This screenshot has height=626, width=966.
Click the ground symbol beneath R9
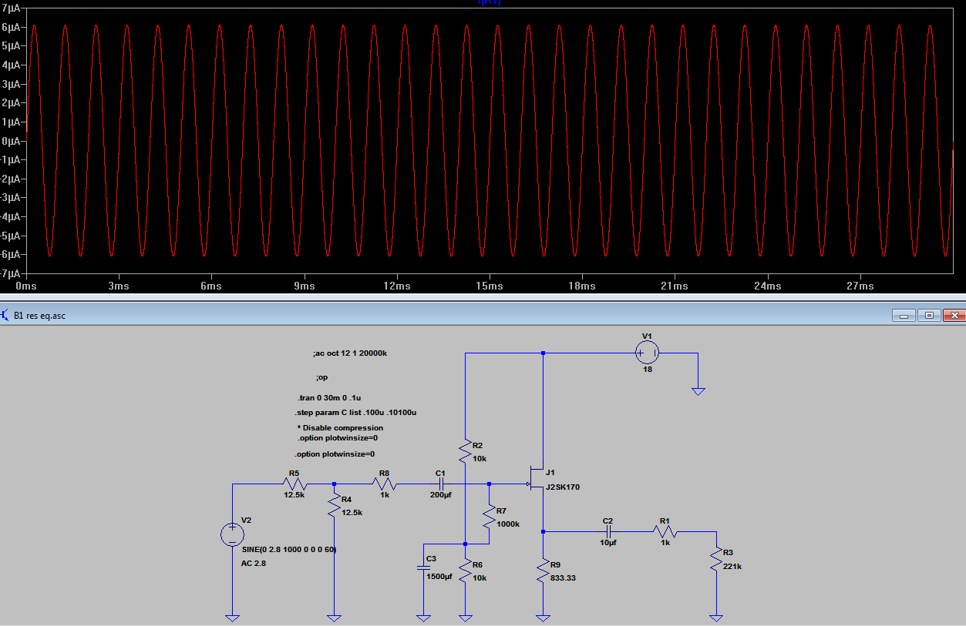(544, 618)
